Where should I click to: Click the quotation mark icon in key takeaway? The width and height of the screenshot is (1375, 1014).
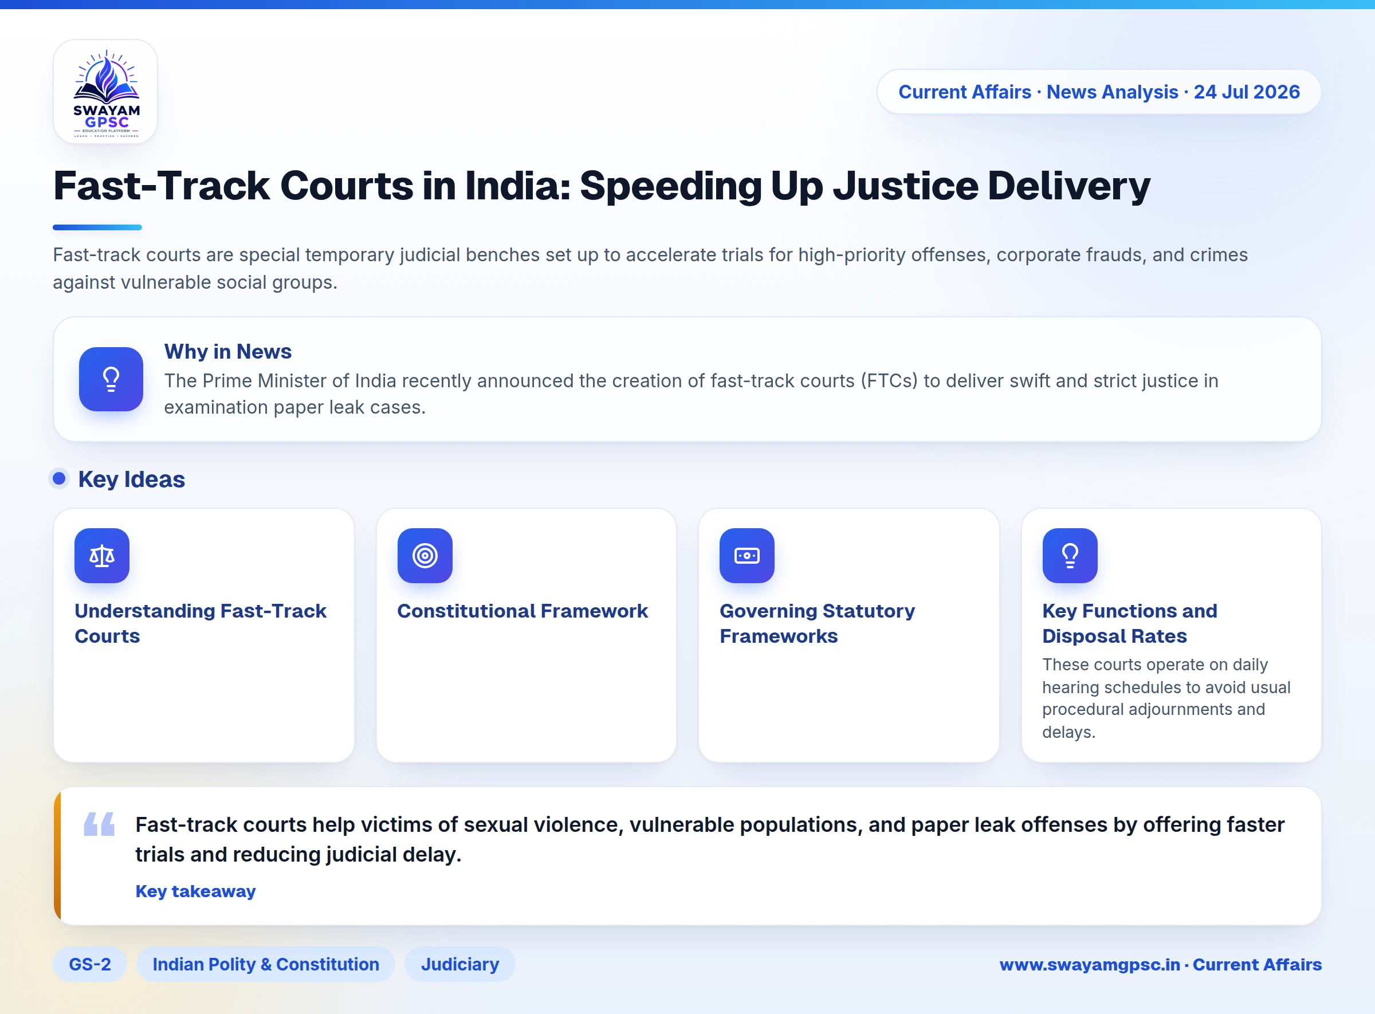pos(100,824)
